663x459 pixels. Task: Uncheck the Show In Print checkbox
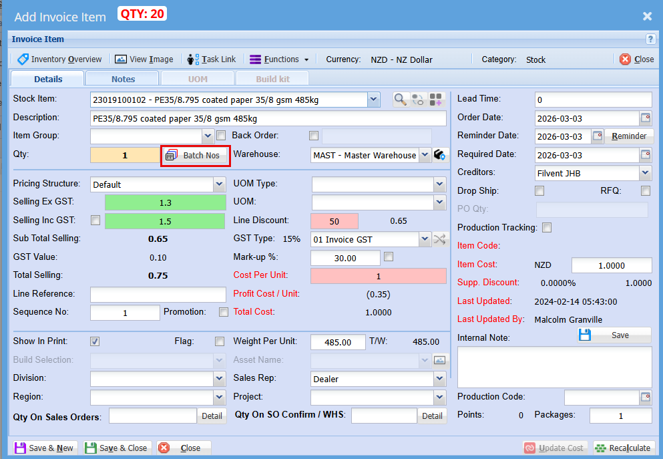pyautogui.click(x=95, y=341)
